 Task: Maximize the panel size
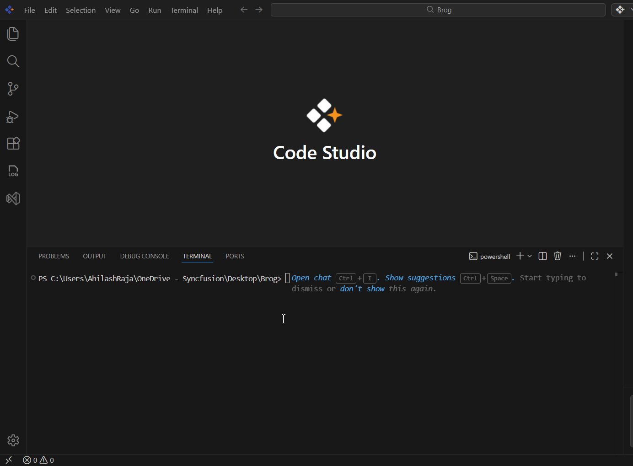point(595,256)
